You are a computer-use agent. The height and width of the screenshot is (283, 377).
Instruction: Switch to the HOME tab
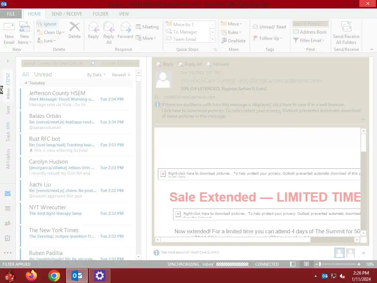click(x=34, y=14)
